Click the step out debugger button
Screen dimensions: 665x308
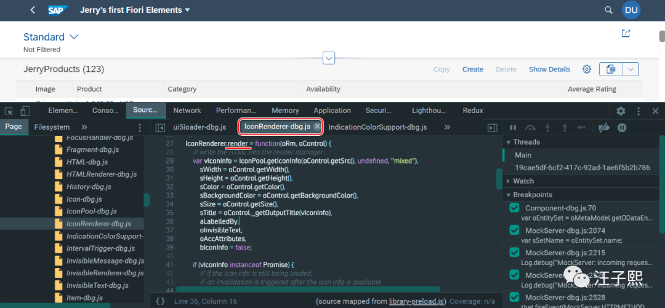point(565,127)
